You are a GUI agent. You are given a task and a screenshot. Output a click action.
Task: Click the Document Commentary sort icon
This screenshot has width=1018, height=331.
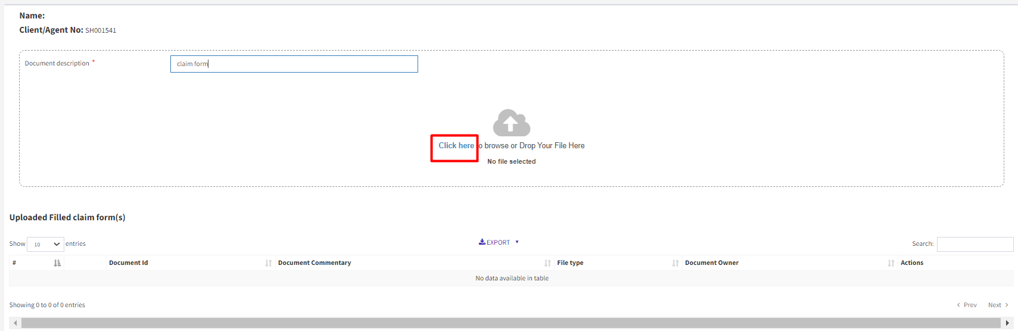[x=547, y=263]
